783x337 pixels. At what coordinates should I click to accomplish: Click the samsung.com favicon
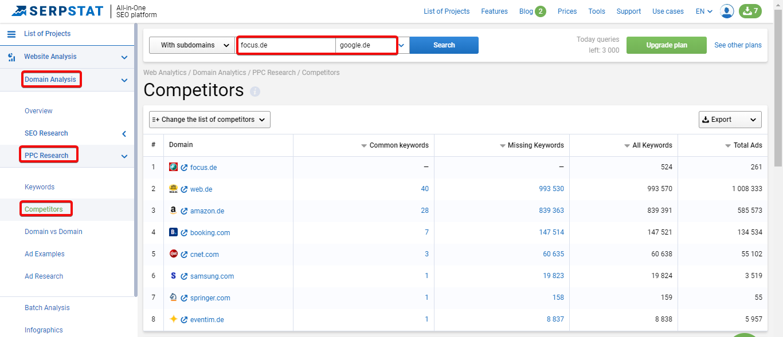click(x=173, y=276)
